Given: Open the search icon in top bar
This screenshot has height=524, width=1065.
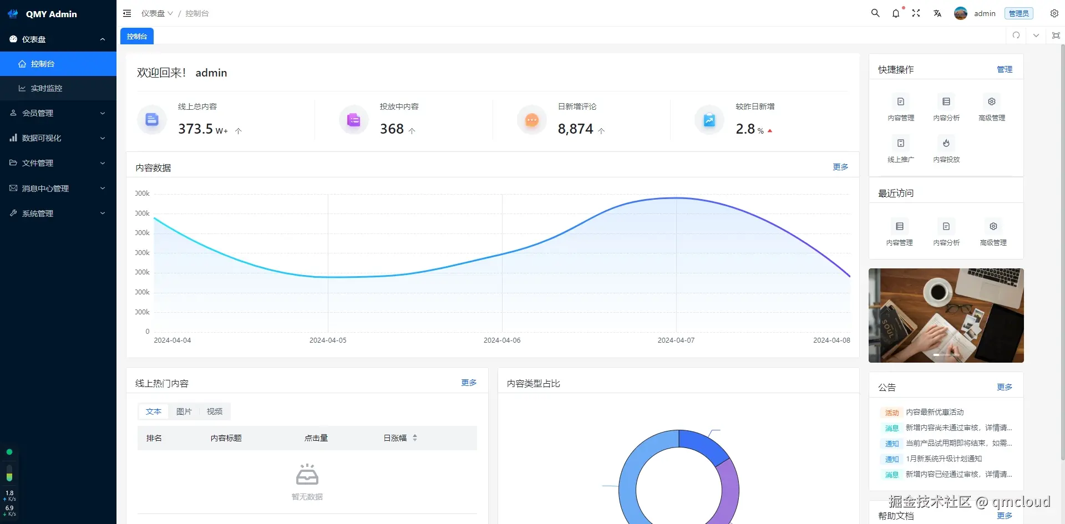Looking at the screenshot, I should pos(875,13).
